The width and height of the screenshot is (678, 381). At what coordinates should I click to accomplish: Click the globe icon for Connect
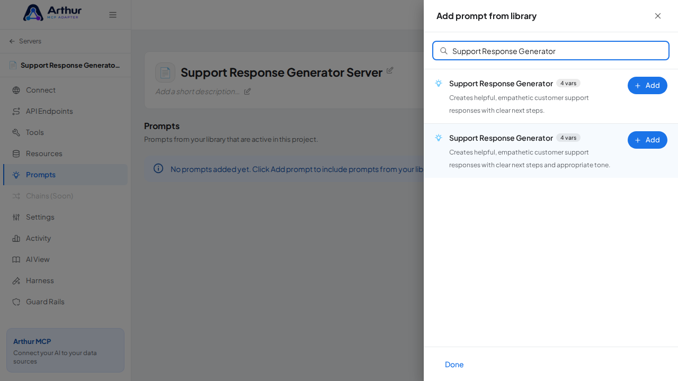pyautogui.click(x=16, y=90)
